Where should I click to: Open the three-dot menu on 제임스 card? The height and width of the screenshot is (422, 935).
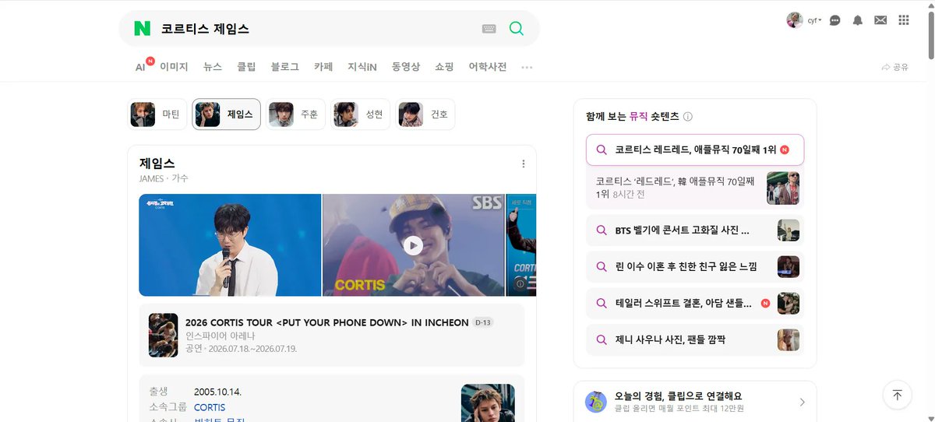[524, 164]
